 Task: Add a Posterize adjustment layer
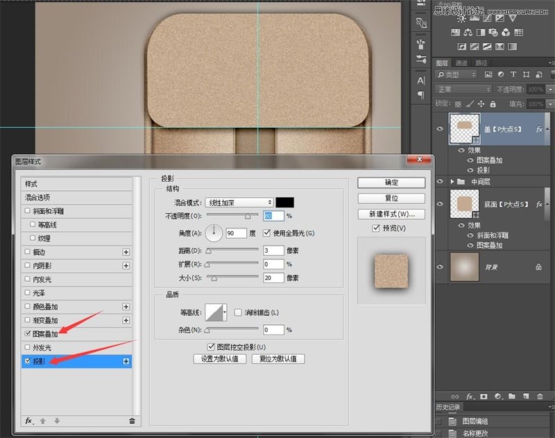[x=475, y=47]
